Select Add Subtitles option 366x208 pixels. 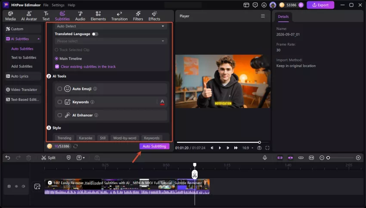tap(22, 66)
